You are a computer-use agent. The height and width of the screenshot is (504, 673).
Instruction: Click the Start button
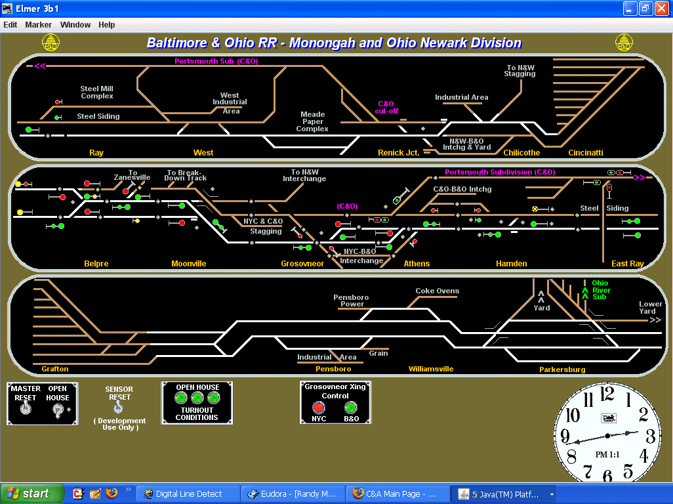[31, 493]
